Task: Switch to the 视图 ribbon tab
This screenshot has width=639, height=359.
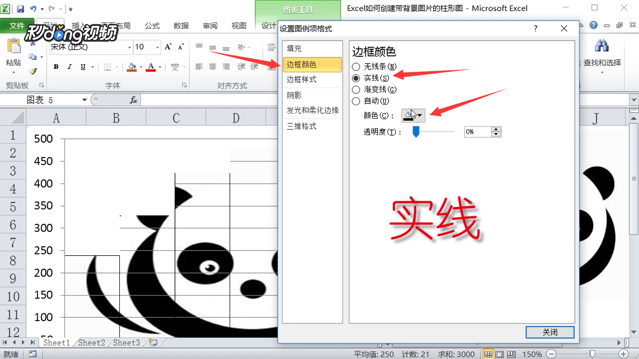Action: pyautogui.click(x=239, y=26)
